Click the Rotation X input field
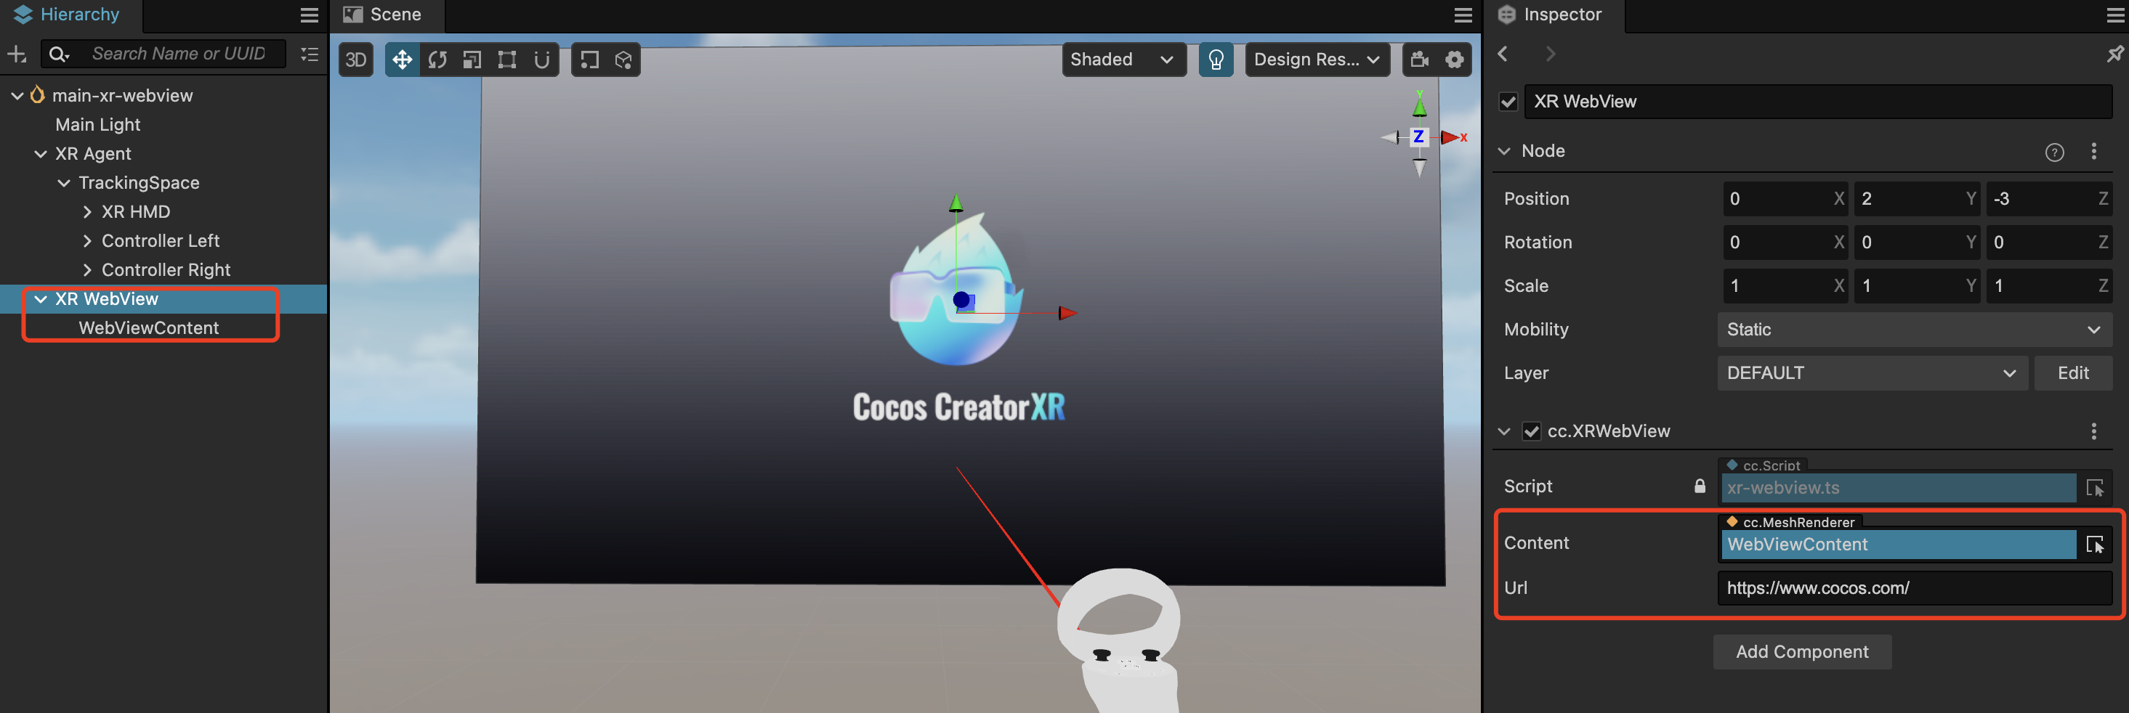 (1785, 243)
